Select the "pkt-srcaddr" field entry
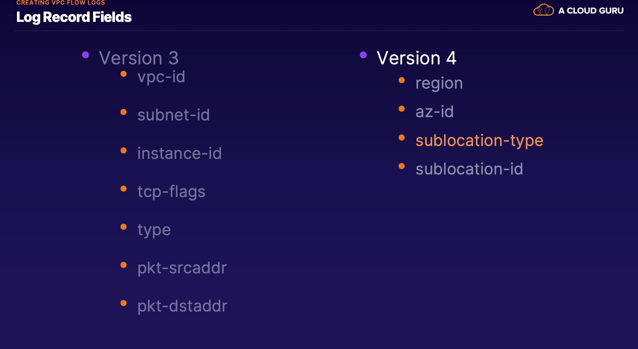Screen dimensions: 638x349 (182, 268)
